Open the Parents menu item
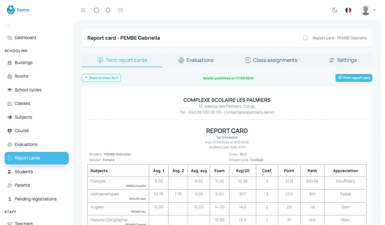Screen dimensions: 385x225 37,185
